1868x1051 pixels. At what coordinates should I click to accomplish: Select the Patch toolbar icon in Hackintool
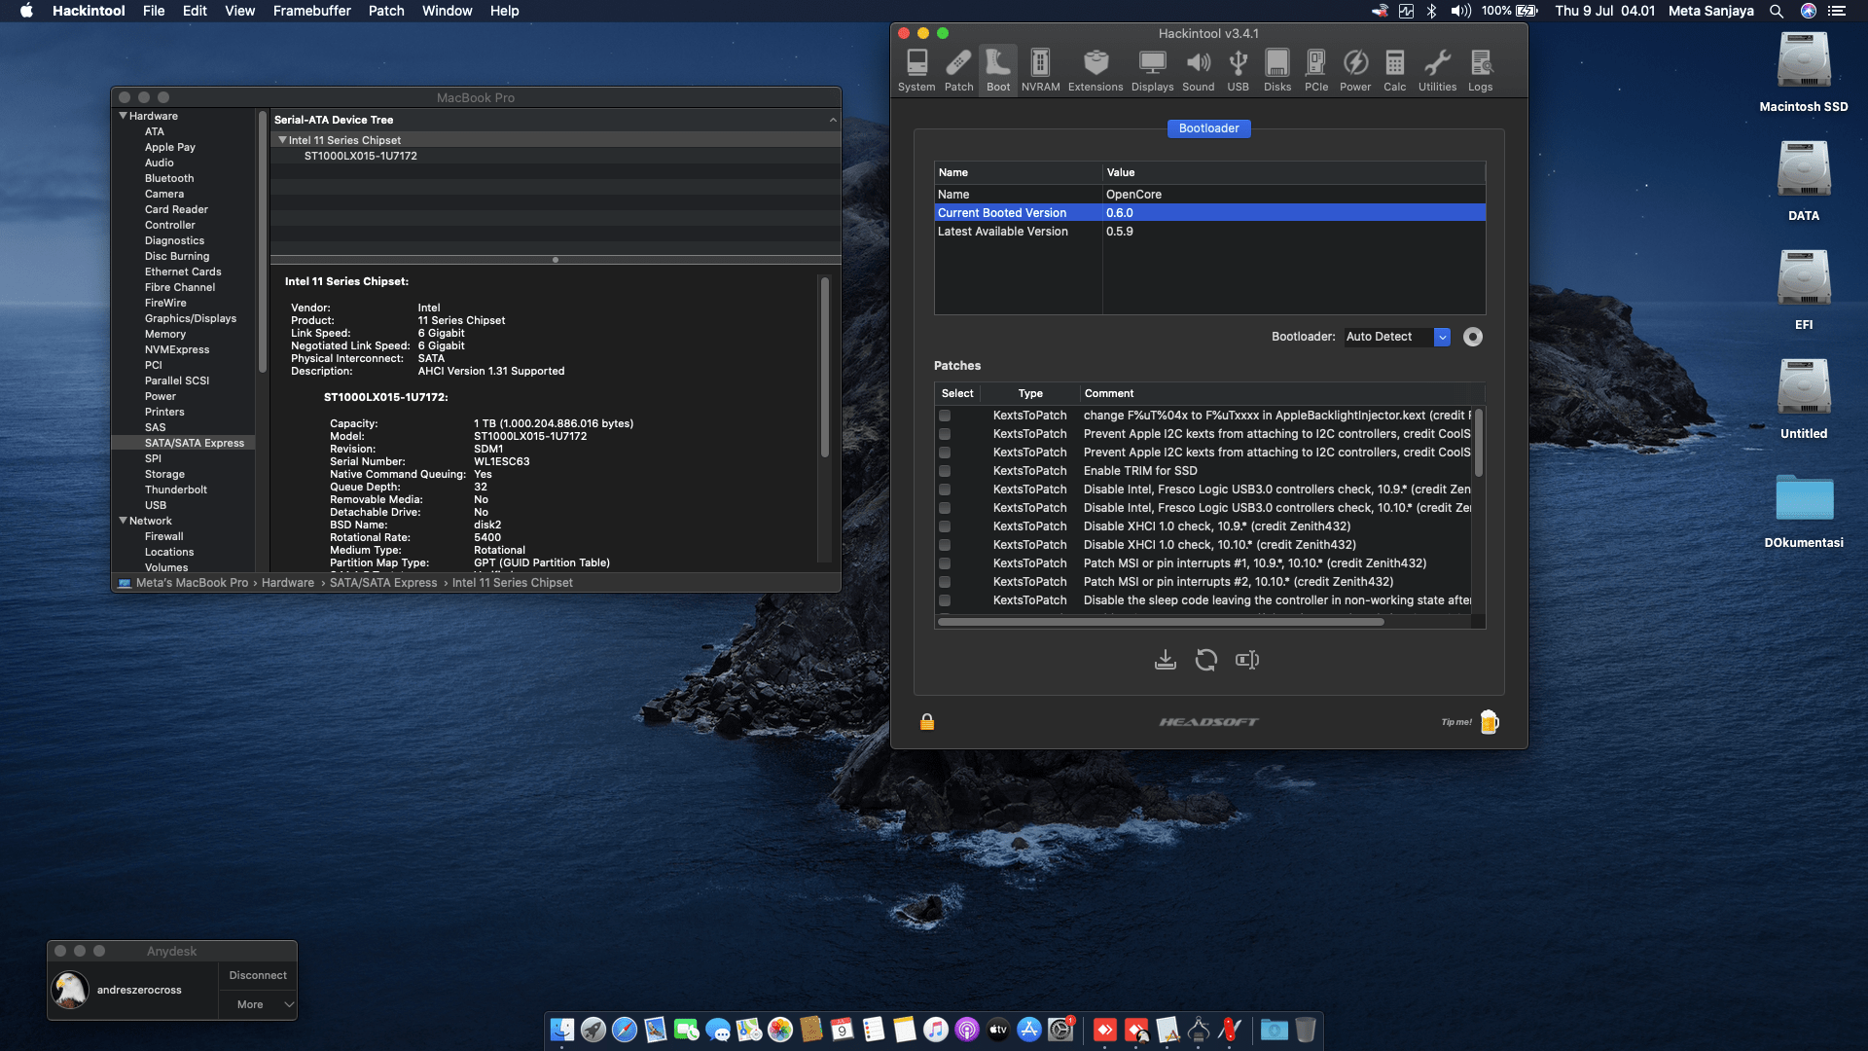(958, 70)
